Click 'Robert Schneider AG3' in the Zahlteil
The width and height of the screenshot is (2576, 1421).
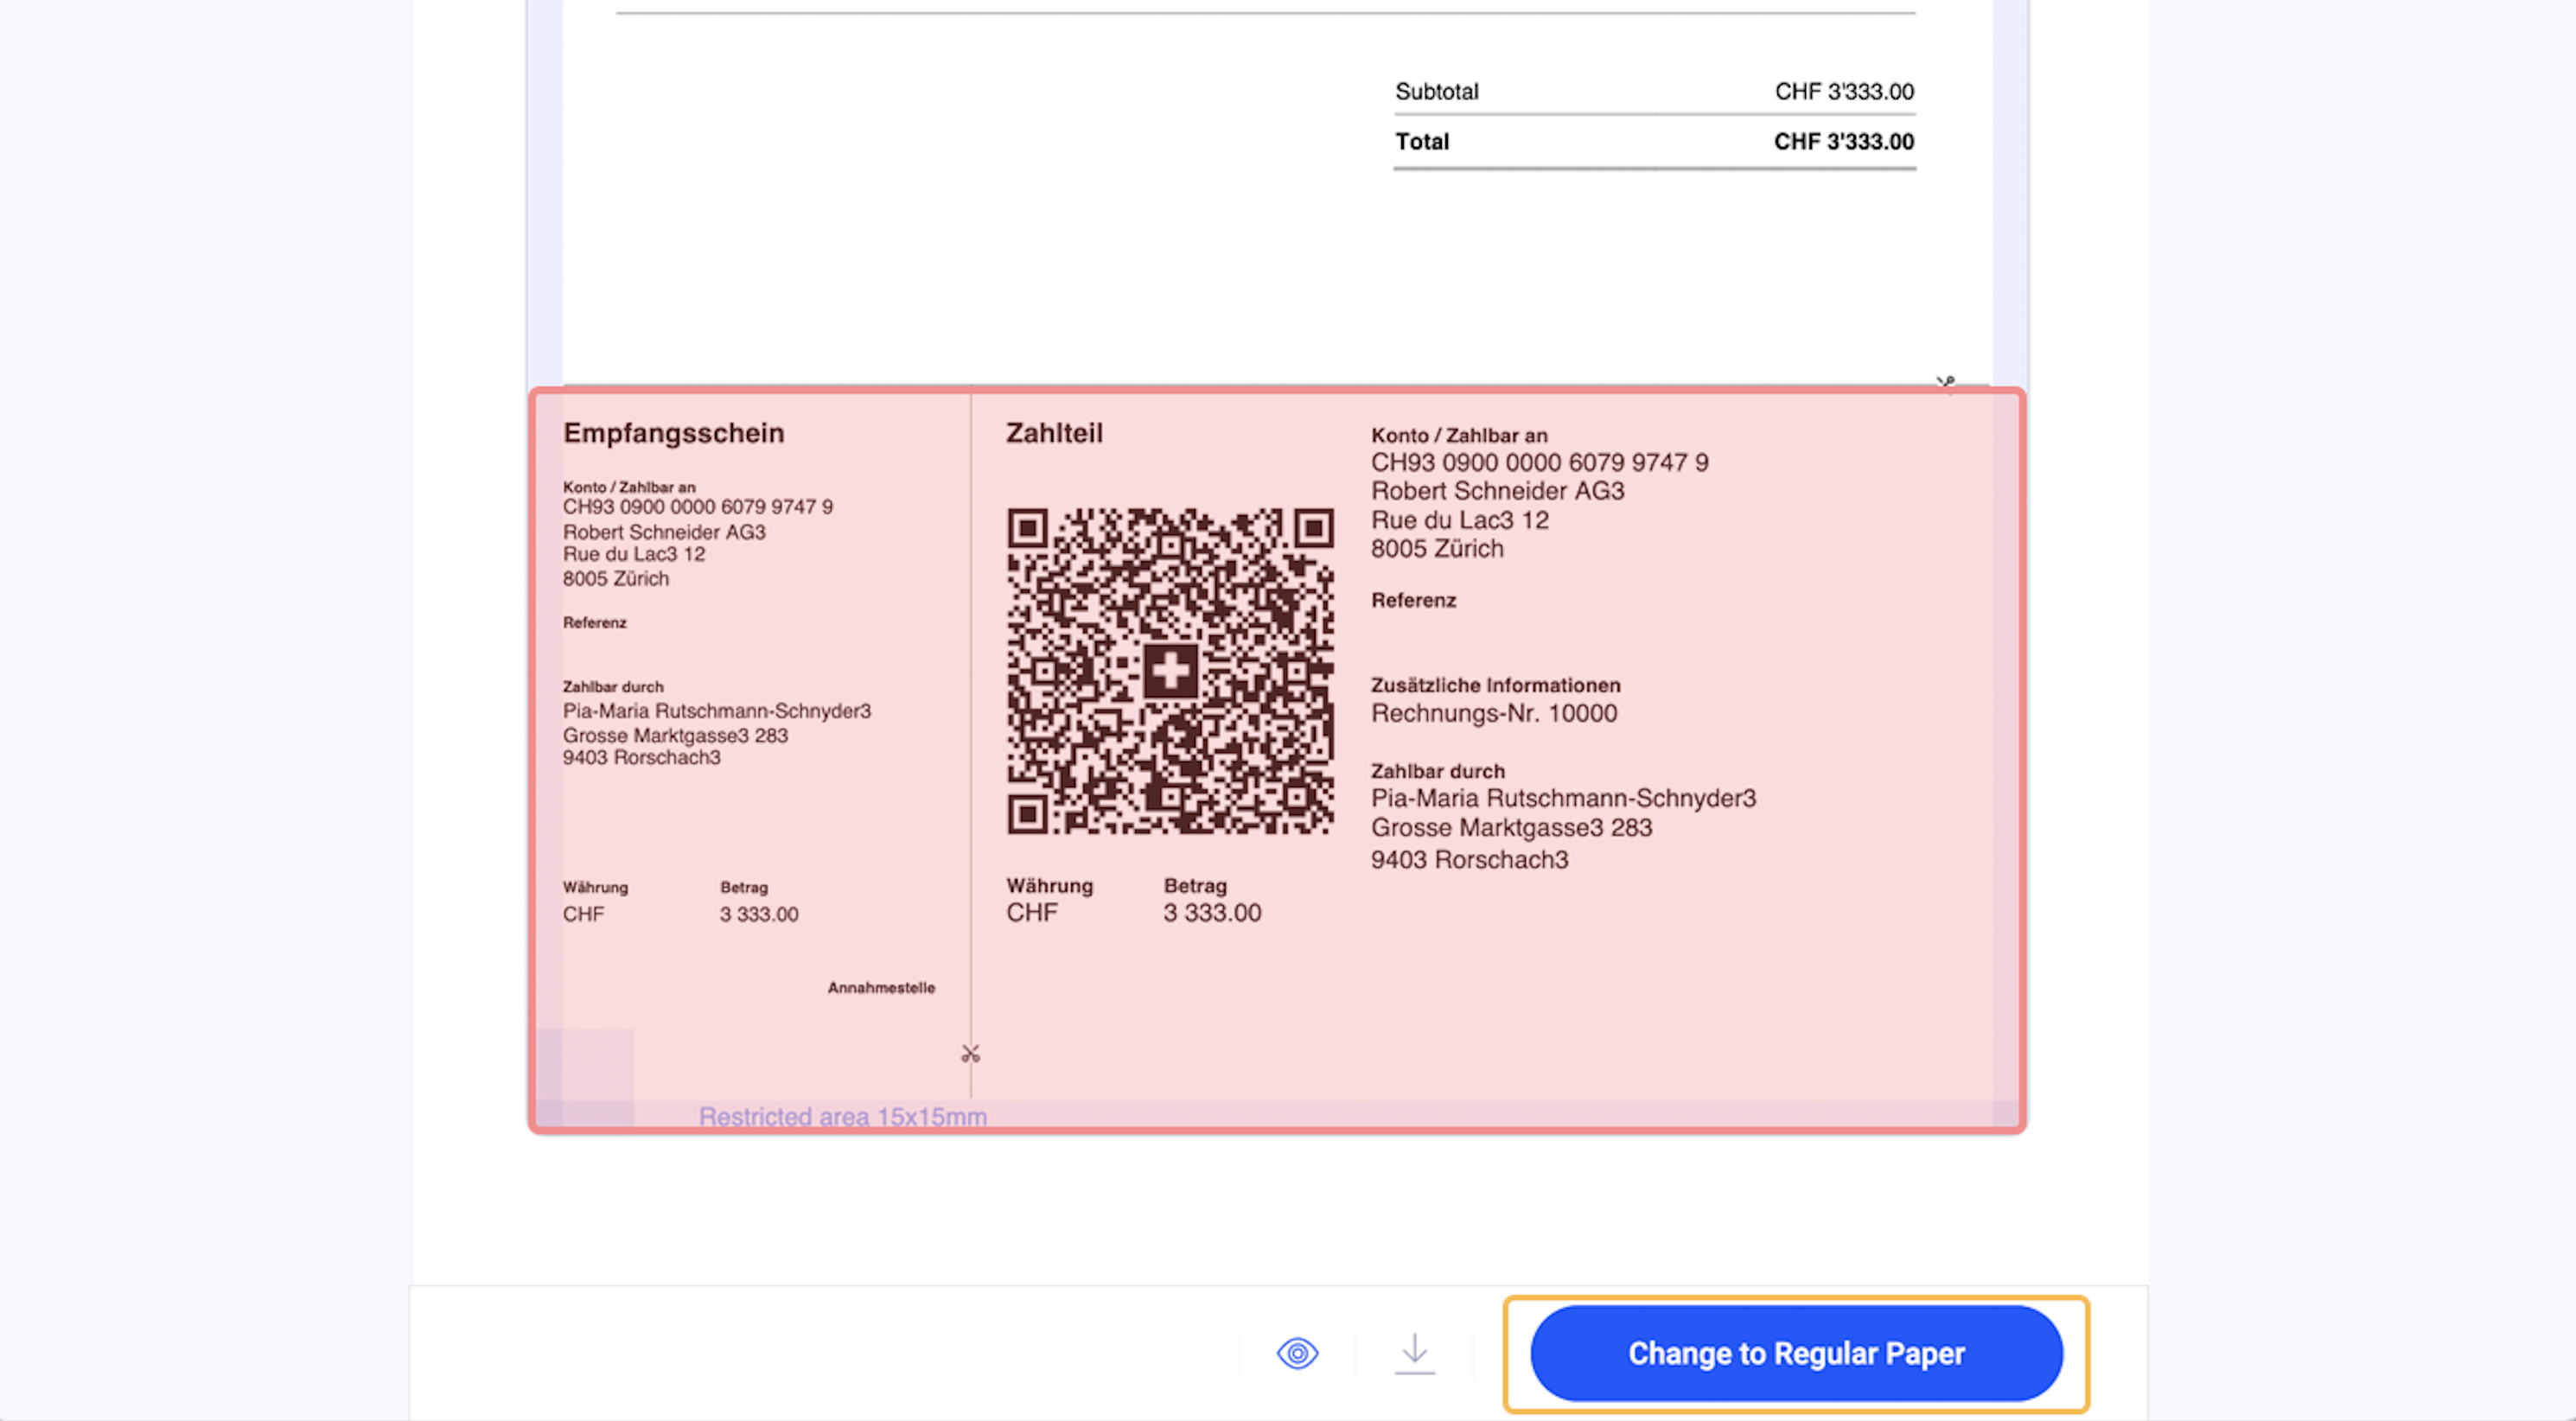click(x=1497, y=492)
